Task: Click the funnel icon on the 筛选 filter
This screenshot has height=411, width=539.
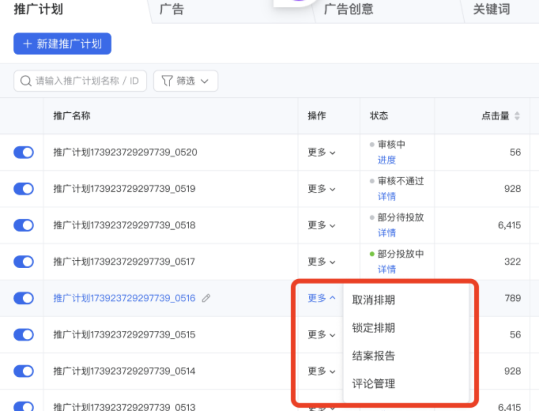Action: [x=168, y=81]
